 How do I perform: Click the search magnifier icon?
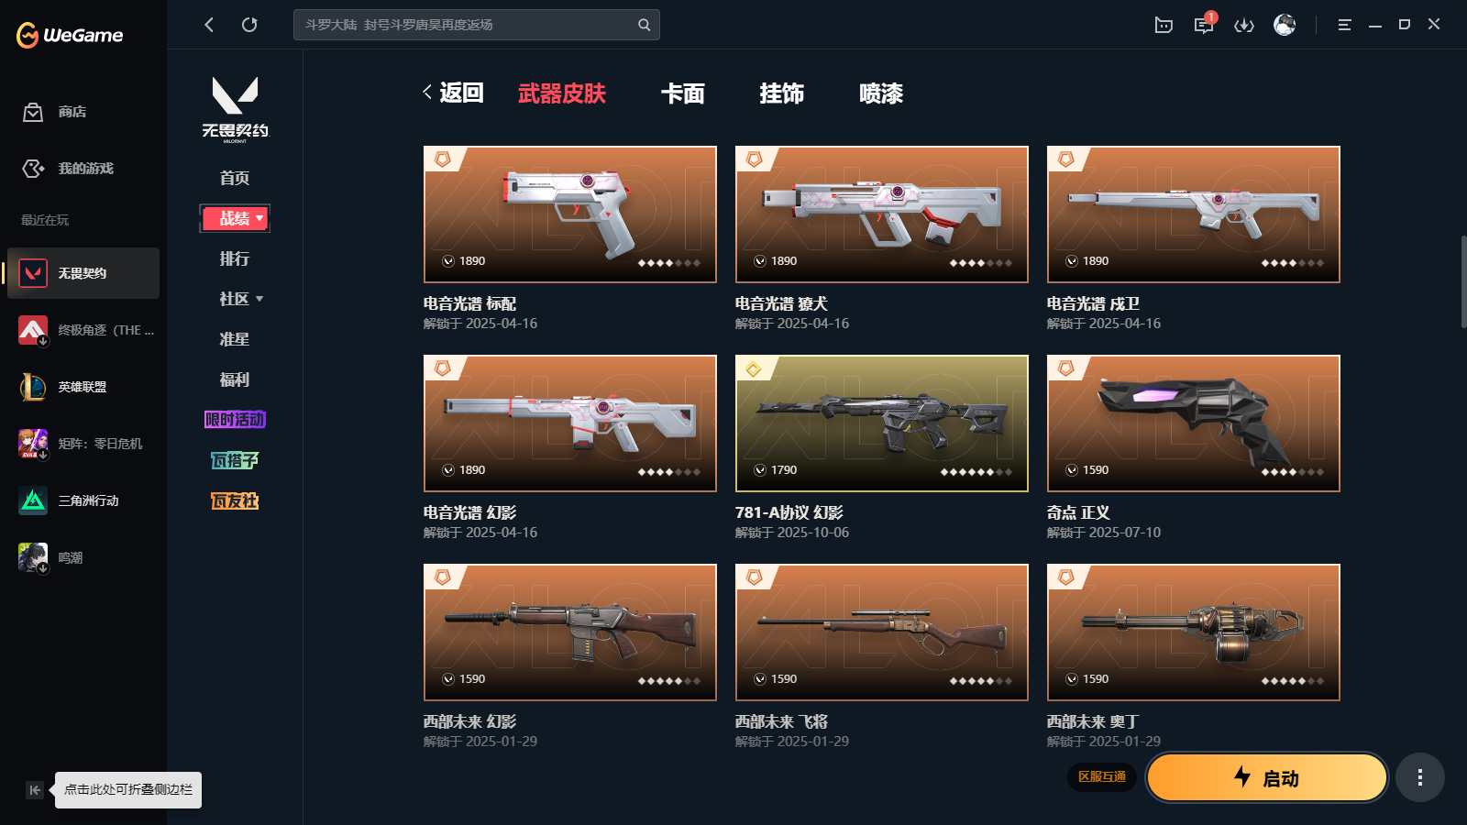click(645, 25)
